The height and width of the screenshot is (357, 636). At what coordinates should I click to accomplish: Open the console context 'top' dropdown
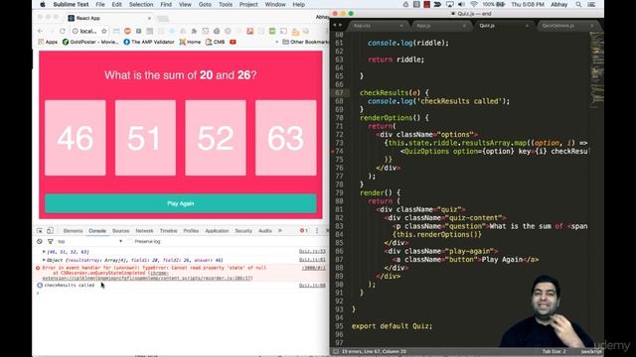click(90, 241)
